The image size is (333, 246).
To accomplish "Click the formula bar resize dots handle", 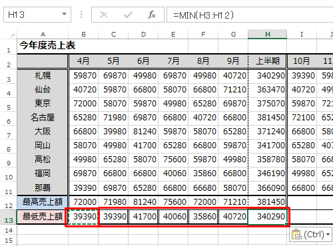I will 81,15.
